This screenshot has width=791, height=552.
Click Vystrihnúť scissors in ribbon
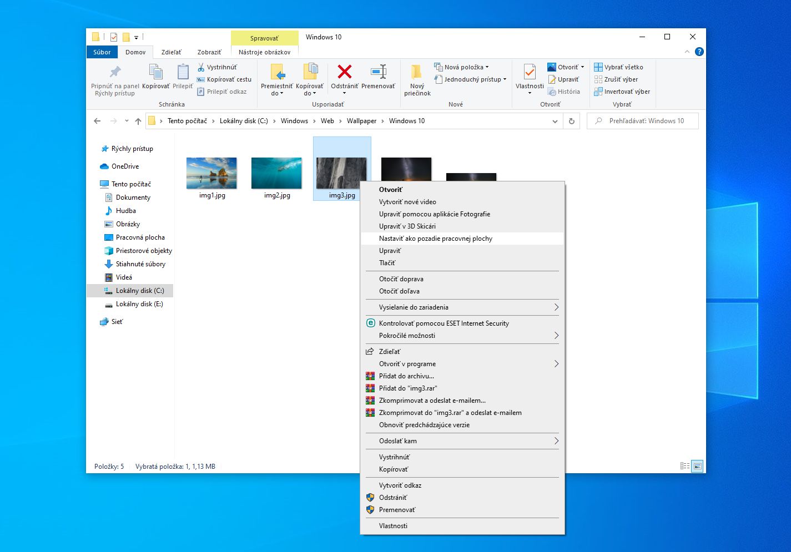(217, 67)
